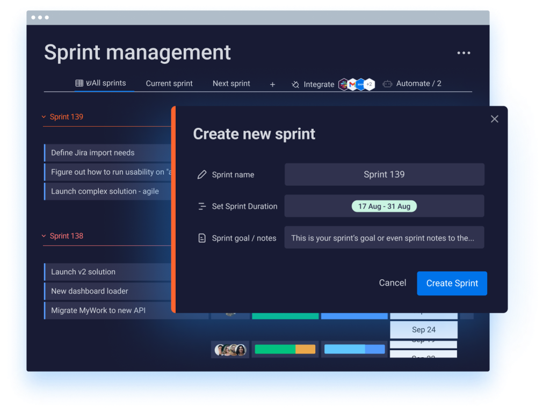
Task: Switch to the Current sprint tab
Action: click(x=169, y=84)
